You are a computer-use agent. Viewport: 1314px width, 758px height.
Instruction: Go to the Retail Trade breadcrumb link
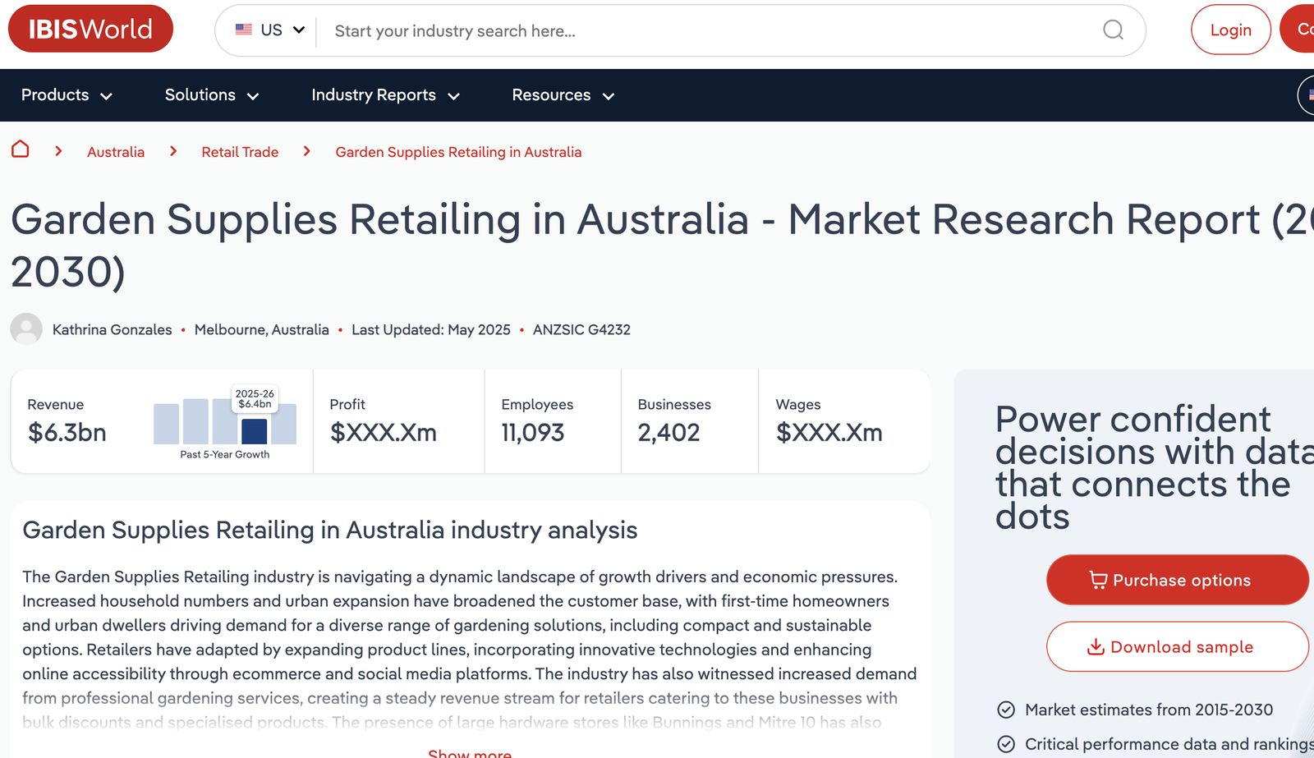240,152
